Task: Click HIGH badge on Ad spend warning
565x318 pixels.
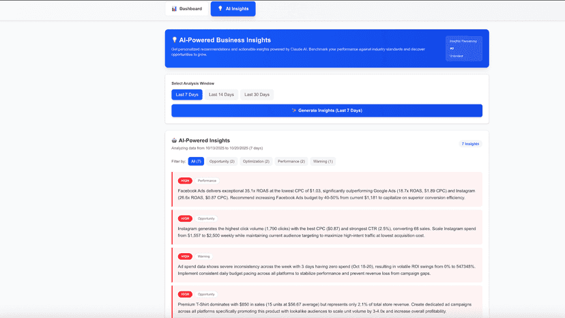Action: coord(185,257)
